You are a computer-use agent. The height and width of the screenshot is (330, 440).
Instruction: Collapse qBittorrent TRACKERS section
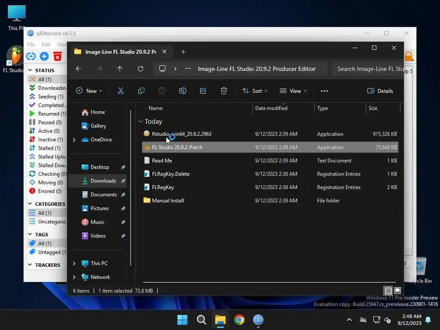pyautogui.click(x=30, y=265)
